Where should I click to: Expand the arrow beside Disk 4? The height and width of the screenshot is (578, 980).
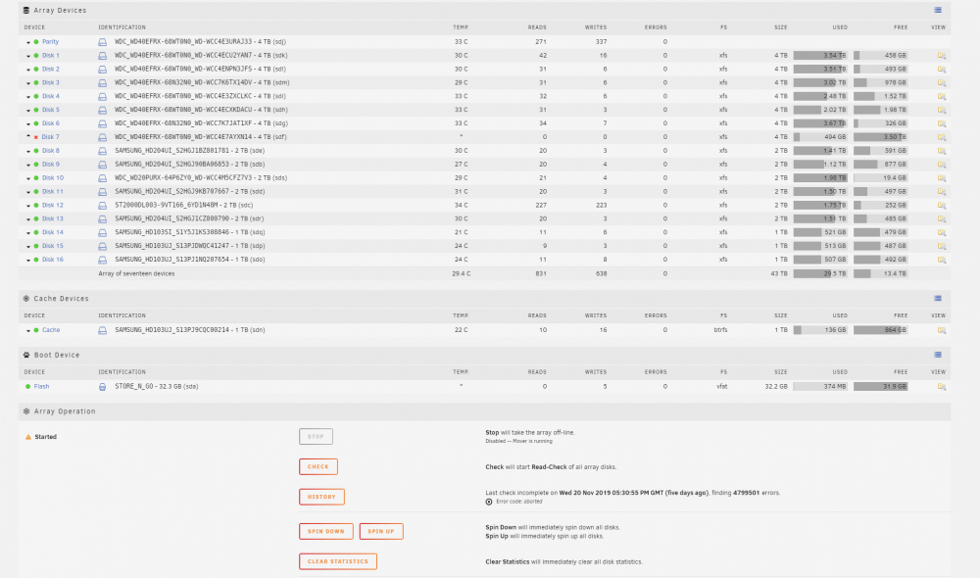click(x=28, y=97)
